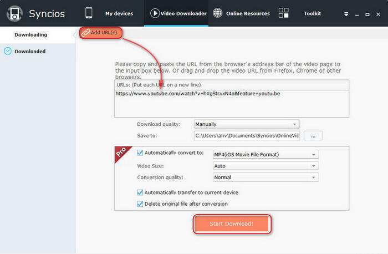This screenshot has width=388, height=254.
Task: Disable Delete original file after conversion
Action: [140, 204]
